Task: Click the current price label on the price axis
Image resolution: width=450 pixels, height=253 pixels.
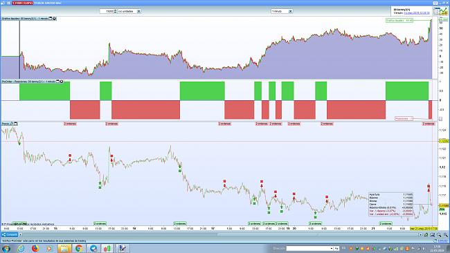Action: tap(444, 205)
